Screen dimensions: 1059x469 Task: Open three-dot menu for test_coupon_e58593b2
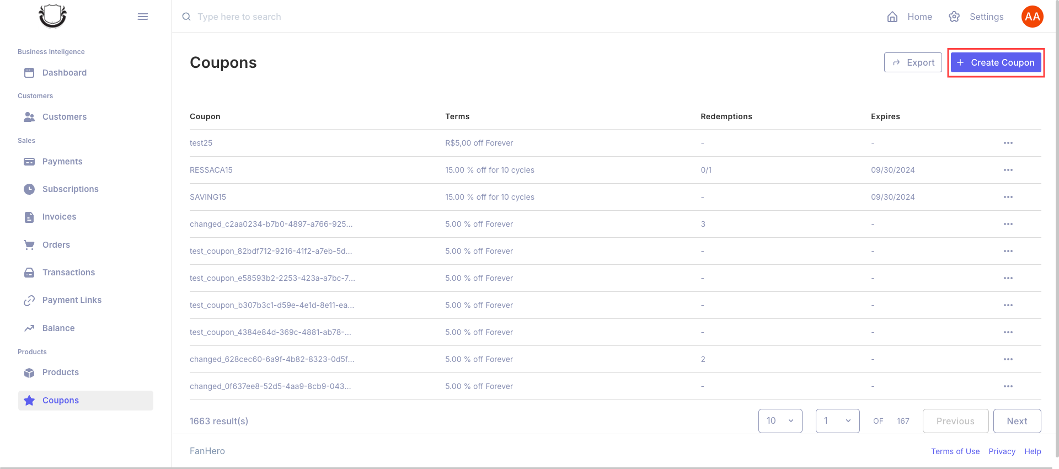tap(1008, 278)
